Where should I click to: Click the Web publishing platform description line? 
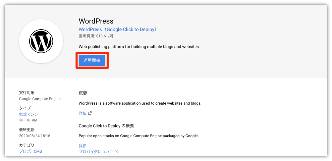click(x=139, y=47)
